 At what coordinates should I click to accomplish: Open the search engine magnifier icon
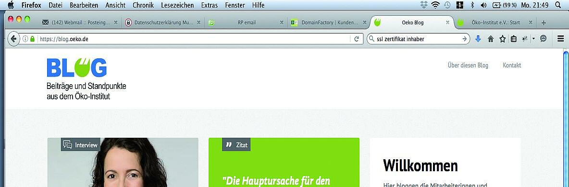coord(371,39)
